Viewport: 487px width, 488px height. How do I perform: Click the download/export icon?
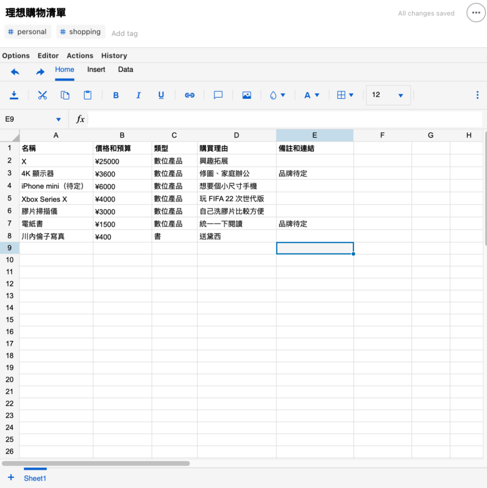click(x=14, y=95)
